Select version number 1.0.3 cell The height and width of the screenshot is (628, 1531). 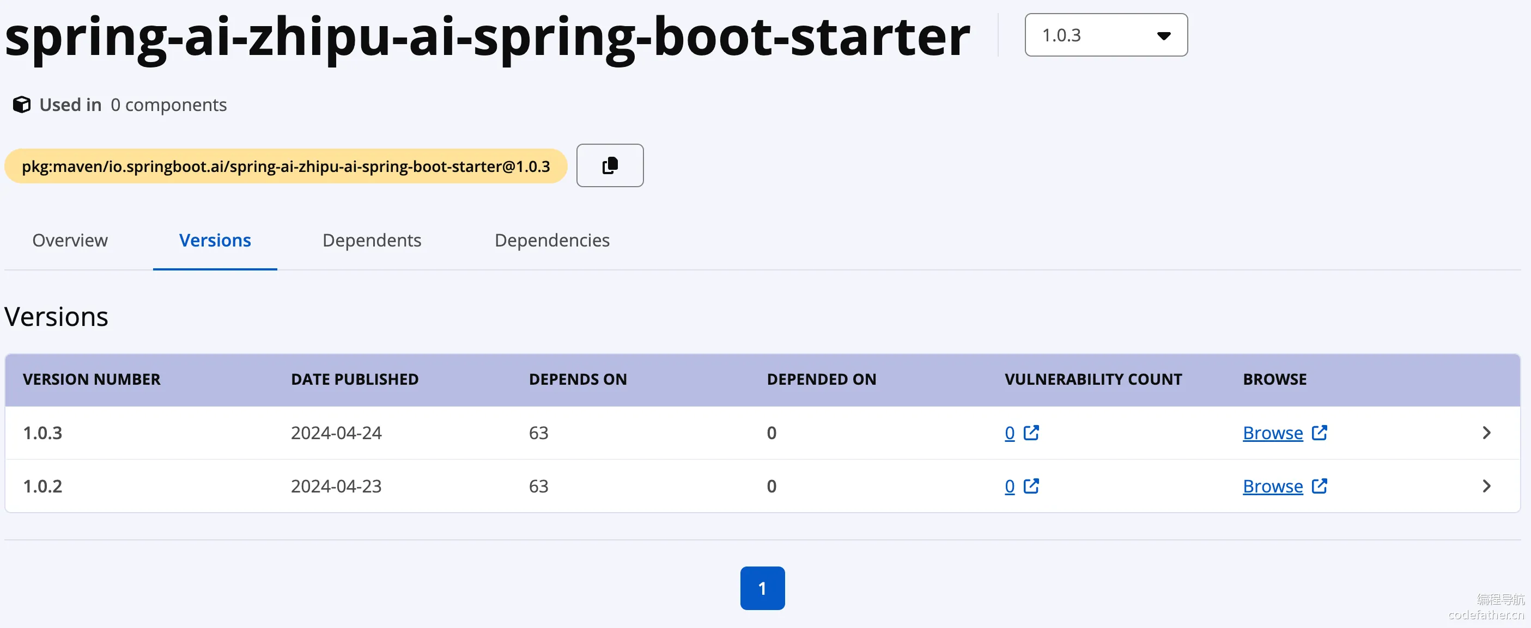pos(42,433)
